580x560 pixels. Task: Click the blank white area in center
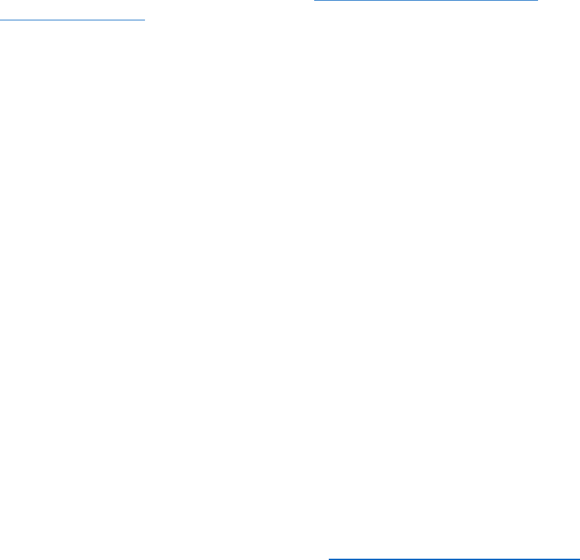[x=290, y=280]
